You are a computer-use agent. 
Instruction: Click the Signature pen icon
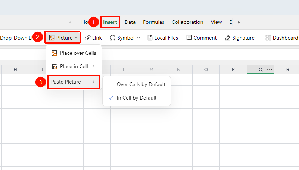tap(228, 38)
